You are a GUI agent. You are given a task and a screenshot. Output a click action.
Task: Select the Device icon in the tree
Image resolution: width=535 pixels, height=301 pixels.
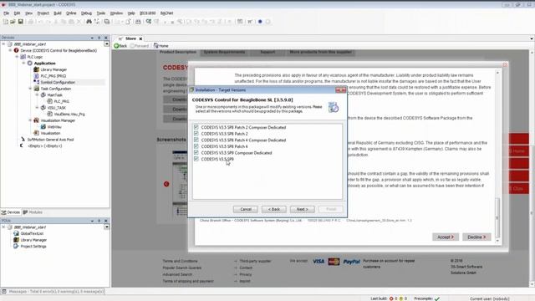[16, 50]
